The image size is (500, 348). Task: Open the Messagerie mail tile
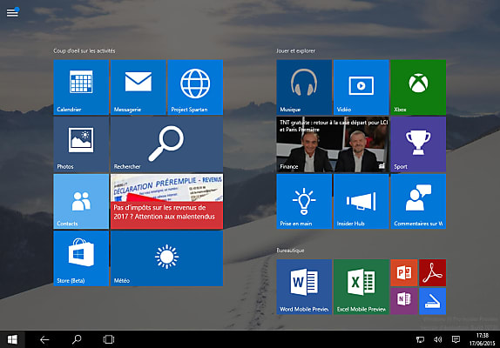139,87
